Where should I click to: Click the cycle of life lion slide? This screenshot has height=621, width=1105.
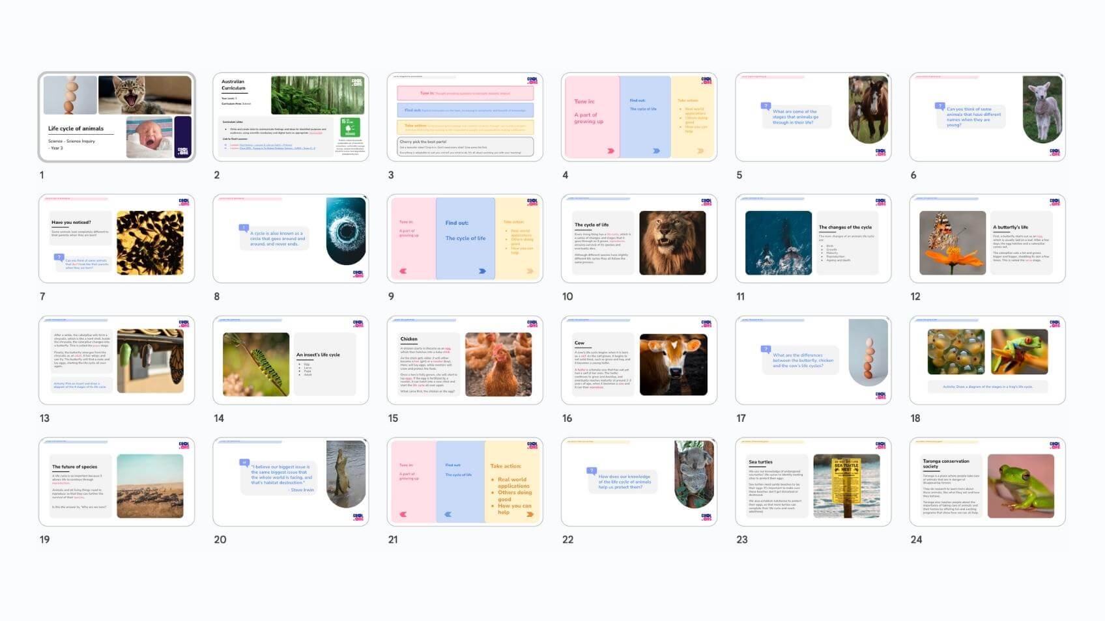639,239
